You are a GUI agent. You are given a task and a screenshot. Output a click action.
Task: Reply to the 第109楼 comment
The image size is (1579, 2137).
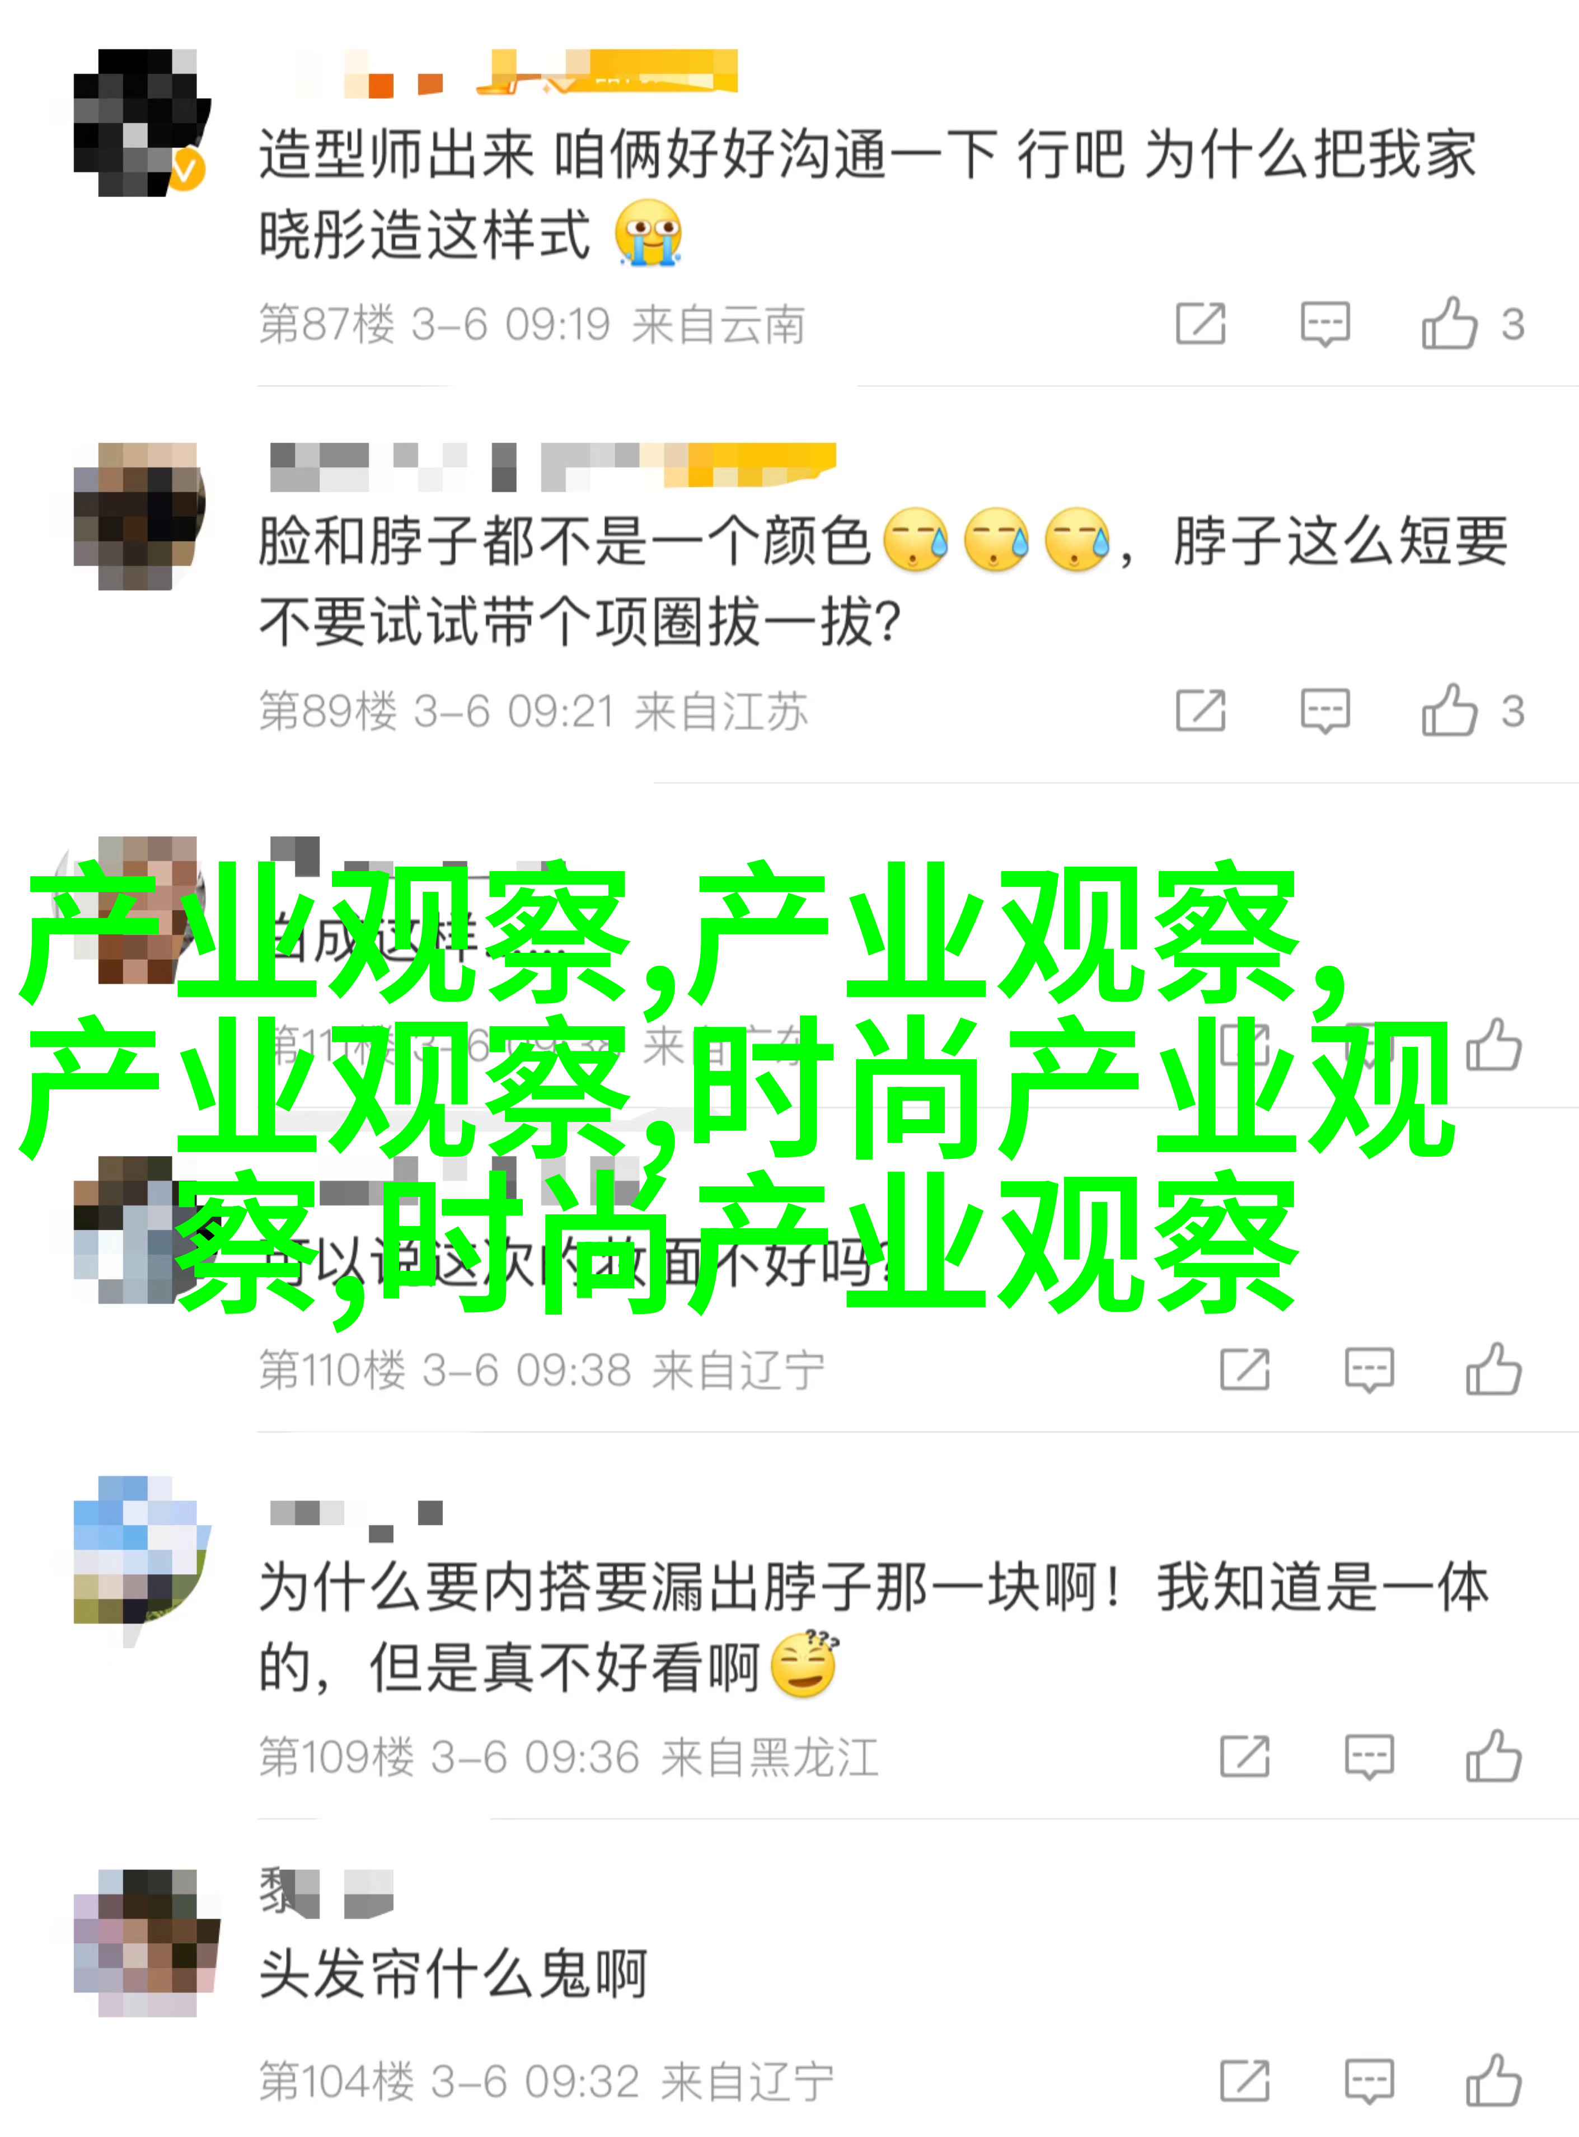click(x=1370, y=1756)
